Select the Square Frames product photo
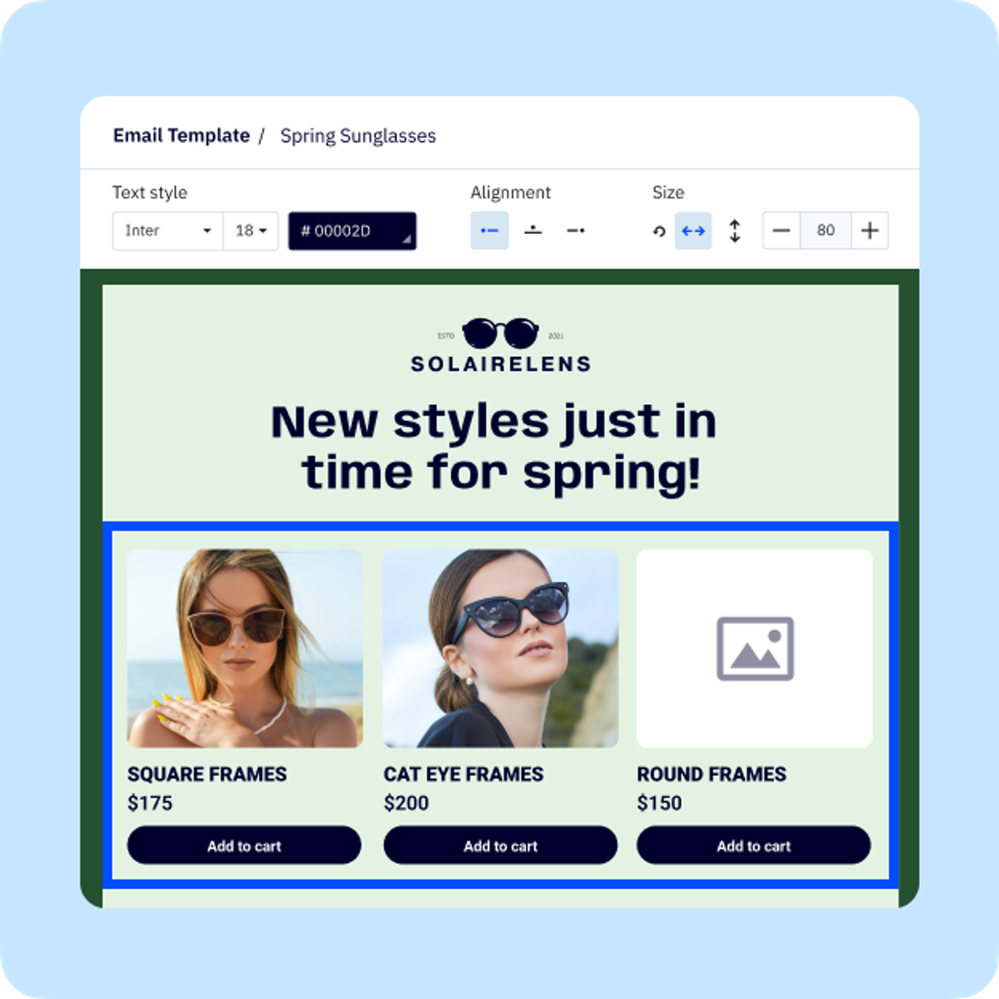 tap(245, 648)
